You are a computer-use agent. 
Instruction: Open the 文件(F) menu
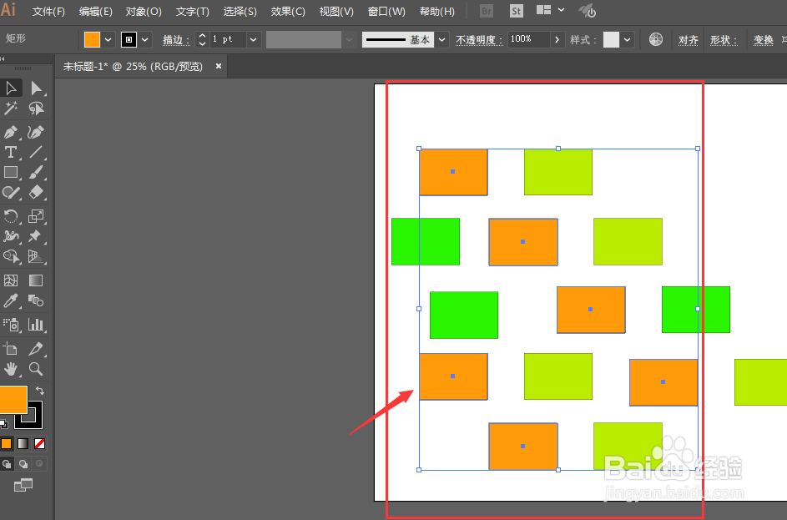pos(48,12)
